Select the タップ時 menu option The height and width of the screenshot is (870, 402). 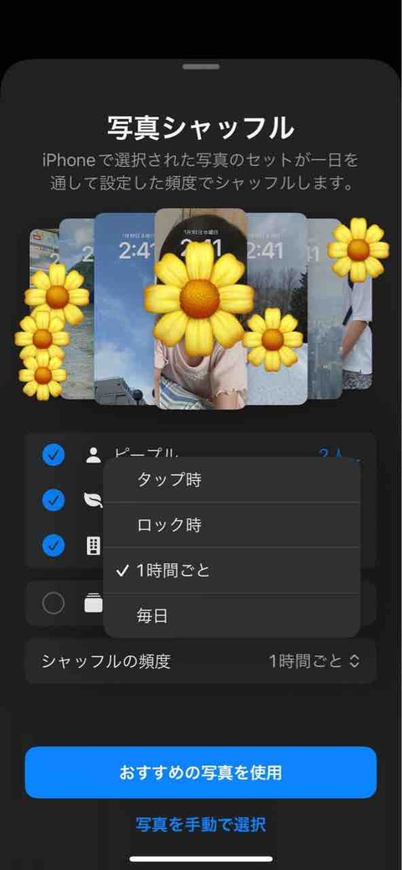click(x=232, y=480)
